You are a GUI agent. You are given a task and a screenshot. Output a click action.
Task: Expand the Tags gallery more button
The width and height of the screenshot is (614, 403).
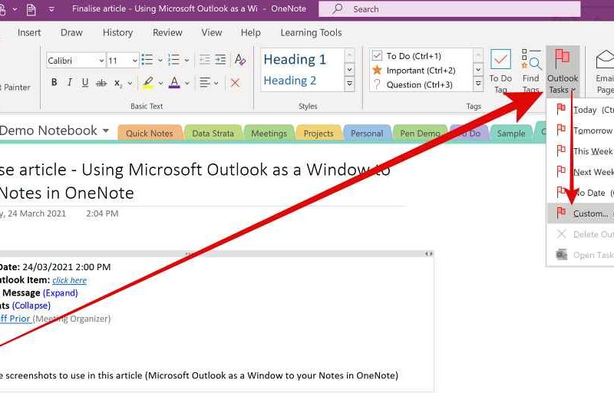[478, 84]
